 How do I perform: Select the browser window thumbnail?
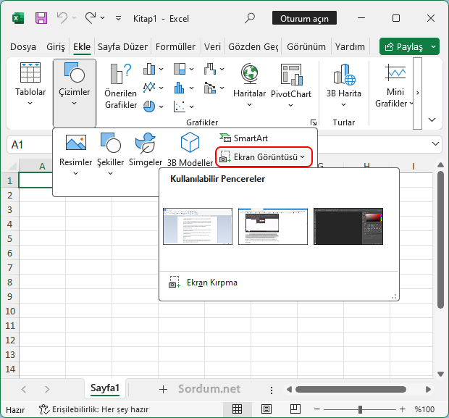273,226
